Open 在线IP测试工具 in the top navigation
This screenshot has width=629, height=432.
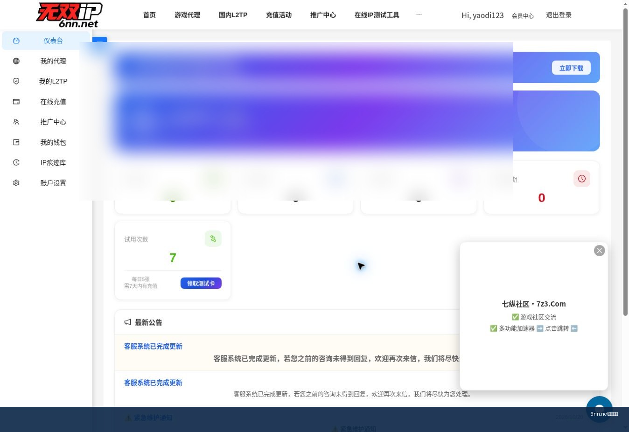point(377,15)
